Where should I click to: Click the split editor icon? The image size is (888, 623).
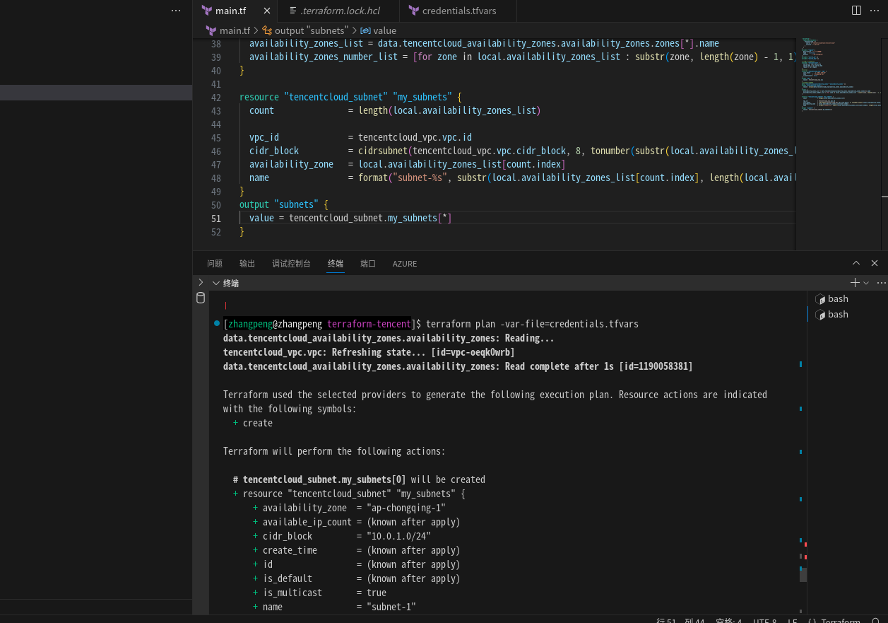(856, 11)
